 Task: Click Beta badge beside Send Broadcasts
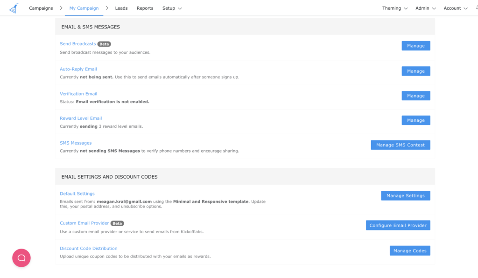[104, 44]
